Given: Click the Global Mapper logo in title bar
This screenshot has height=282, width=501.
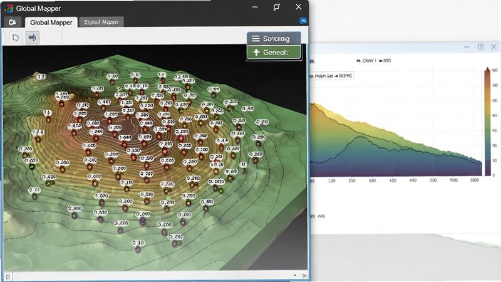Looking at the screenshot, I should tap(9, 8).
